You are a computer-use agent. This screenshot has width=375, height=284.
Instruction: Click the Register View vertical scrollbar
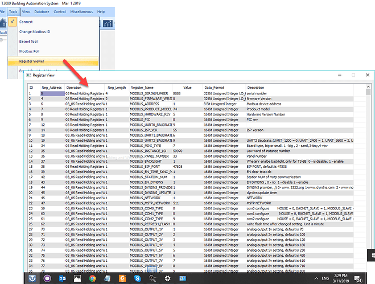click(368, 171)
